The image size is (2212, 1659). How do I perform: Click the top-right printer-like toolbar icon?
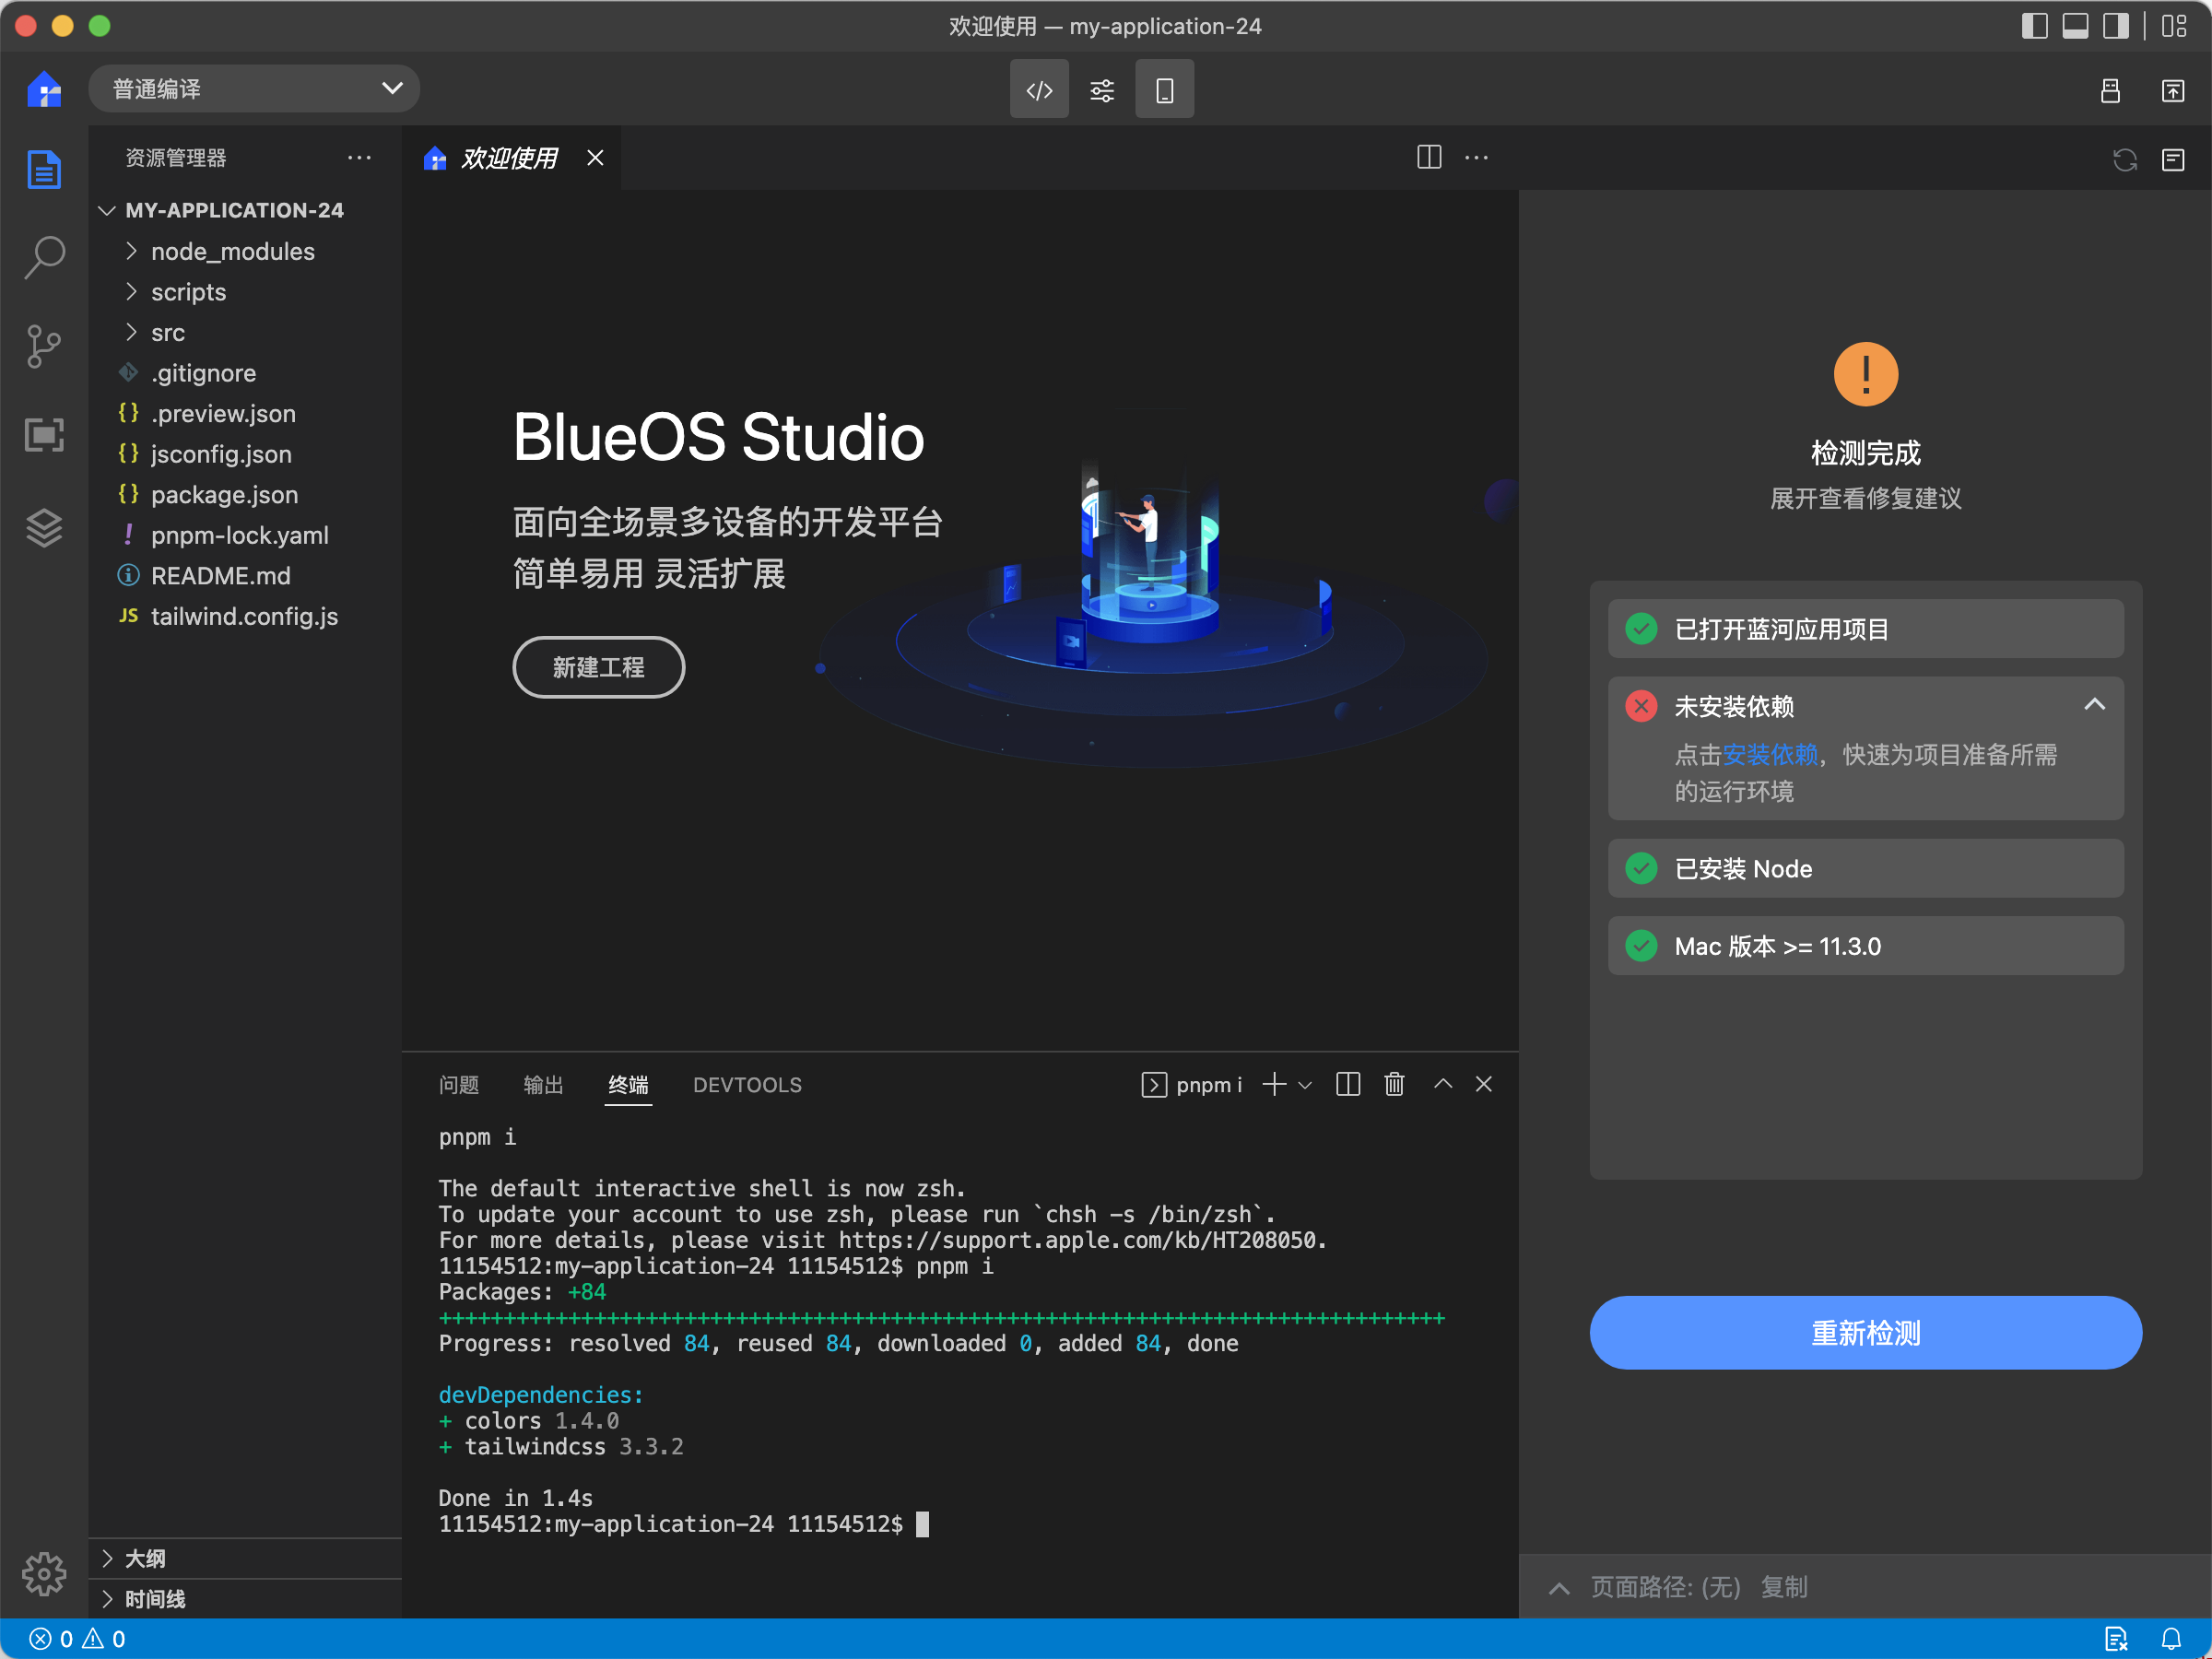2110,90
